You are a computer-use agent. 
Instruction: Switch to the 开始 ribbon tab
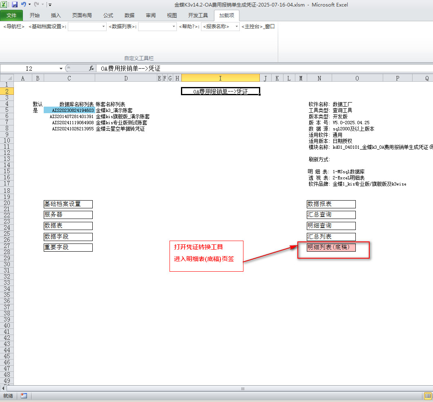pos(35,16)
